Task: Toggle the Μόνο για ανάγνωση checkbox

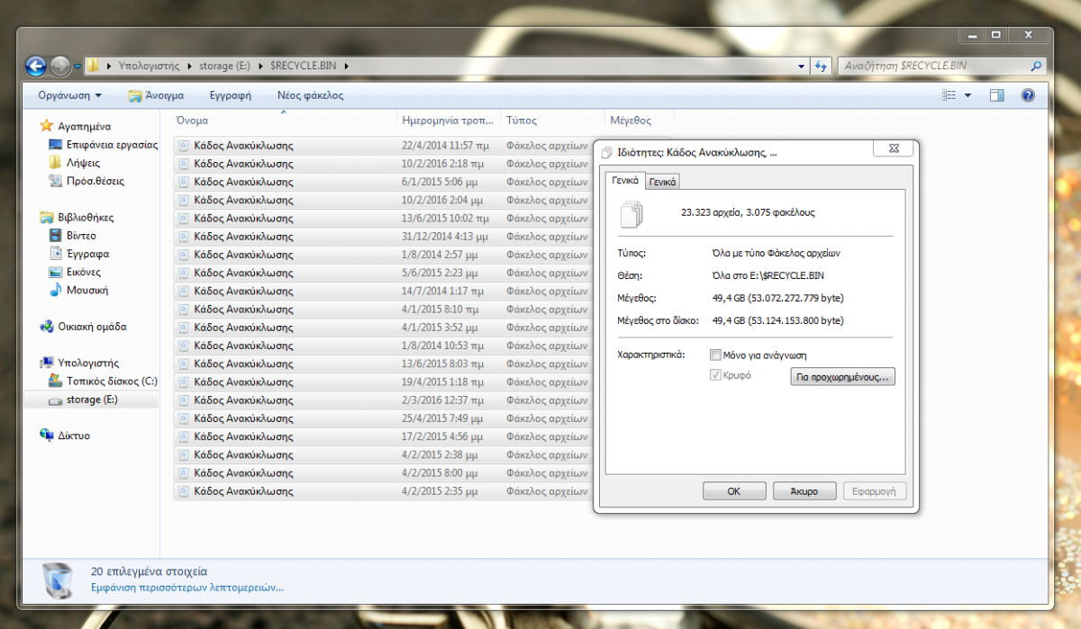Action: click(715, 355)
